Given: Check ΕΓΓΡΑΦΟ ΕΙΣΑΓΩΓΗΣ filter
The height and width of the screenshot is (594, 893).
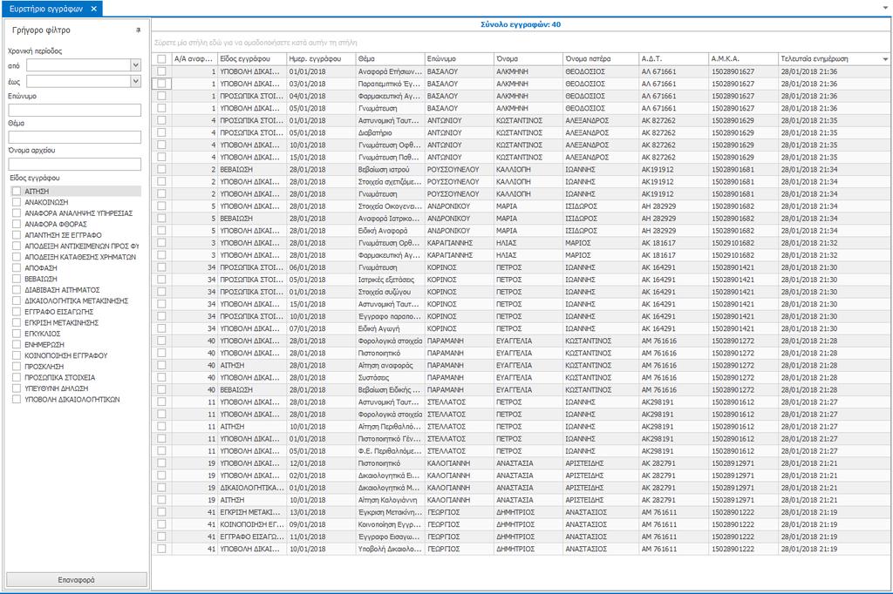Looking at the screenshot, I should point(17,312).
